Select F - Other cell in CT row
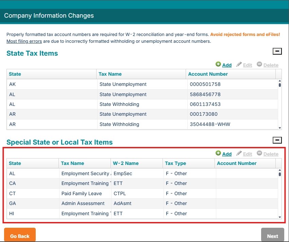Viewport: 289px width, 242px height. pos(190,193)
